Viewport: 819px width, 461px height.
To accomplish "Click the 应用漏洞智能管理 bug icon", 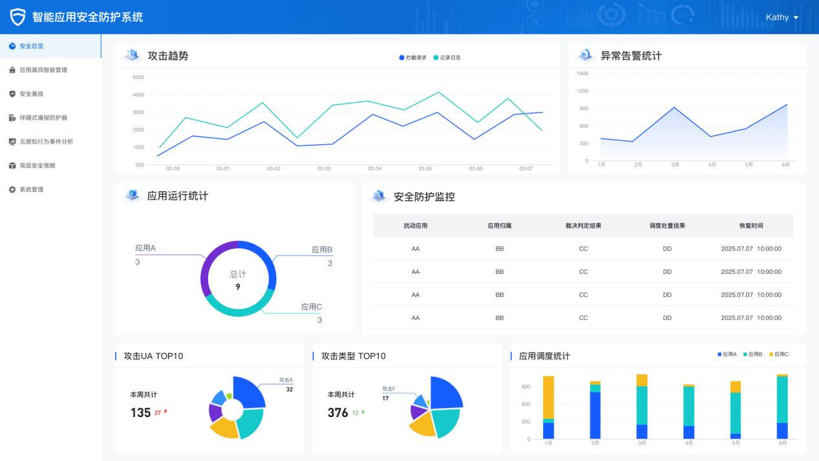I will [12, 70].
